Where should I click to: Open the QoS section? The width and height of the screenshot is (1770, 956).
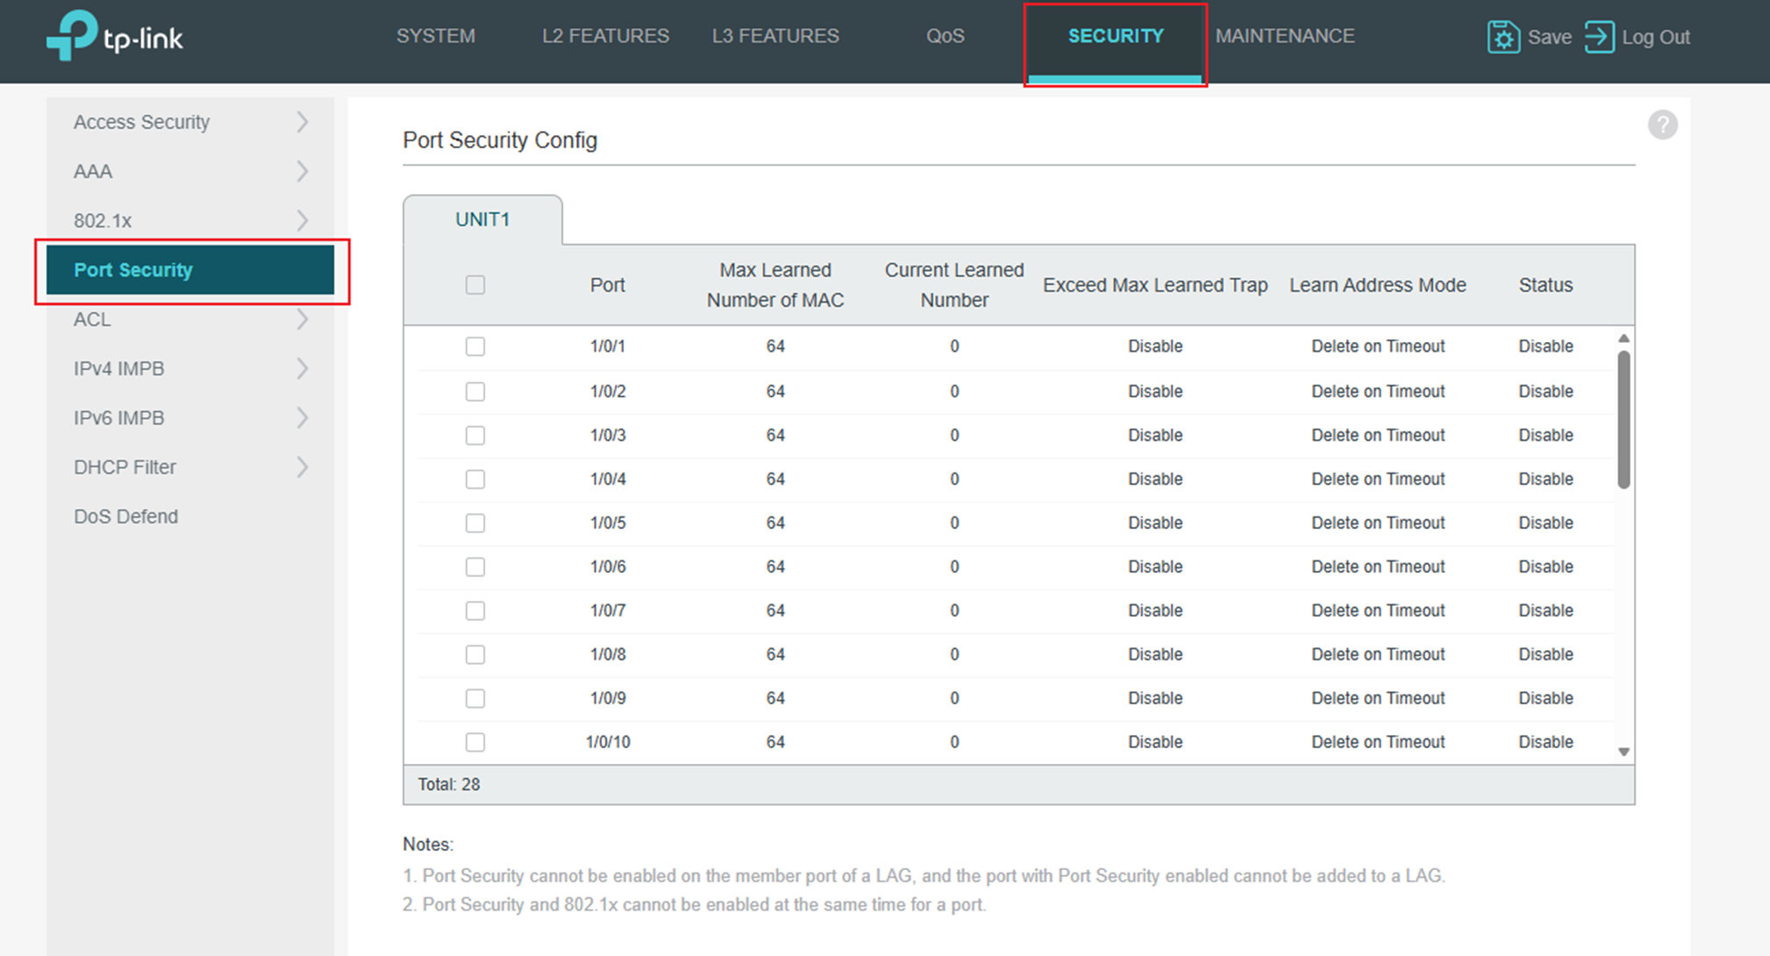click(946, 36)
